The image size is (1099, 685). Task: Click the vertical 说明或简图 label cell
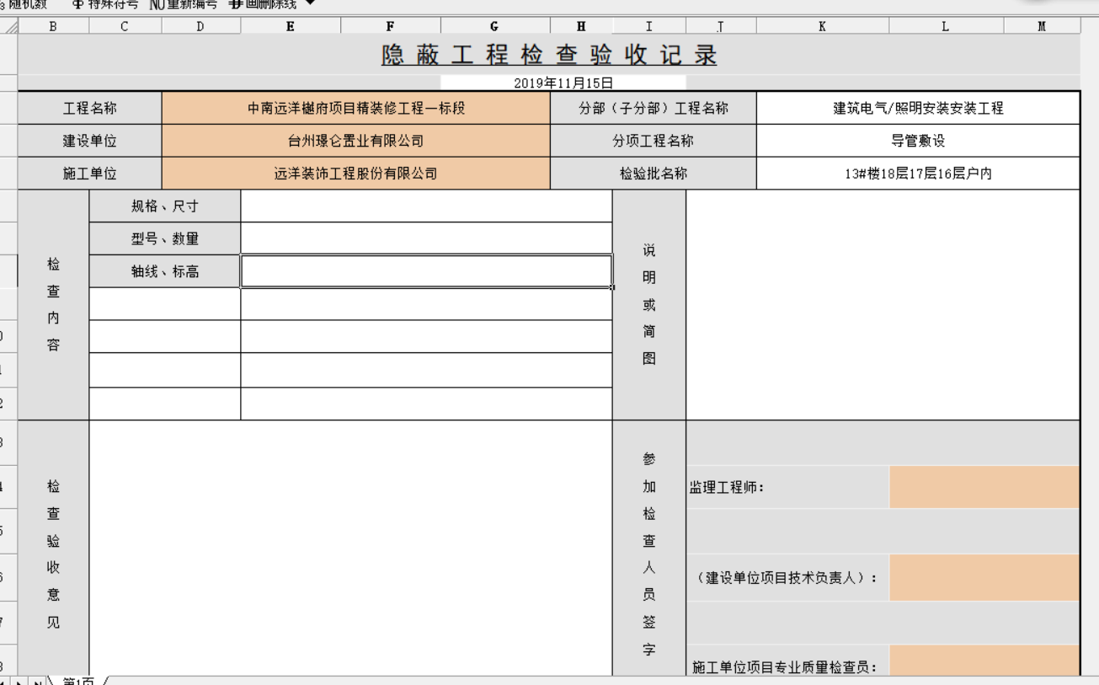649,305
